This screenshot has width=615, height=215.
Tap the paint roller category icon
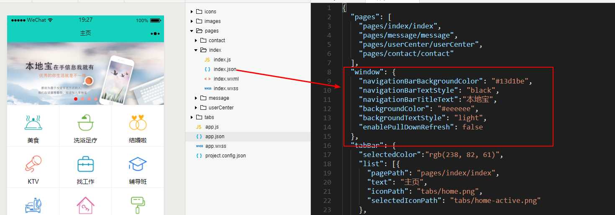click(138, 206)
